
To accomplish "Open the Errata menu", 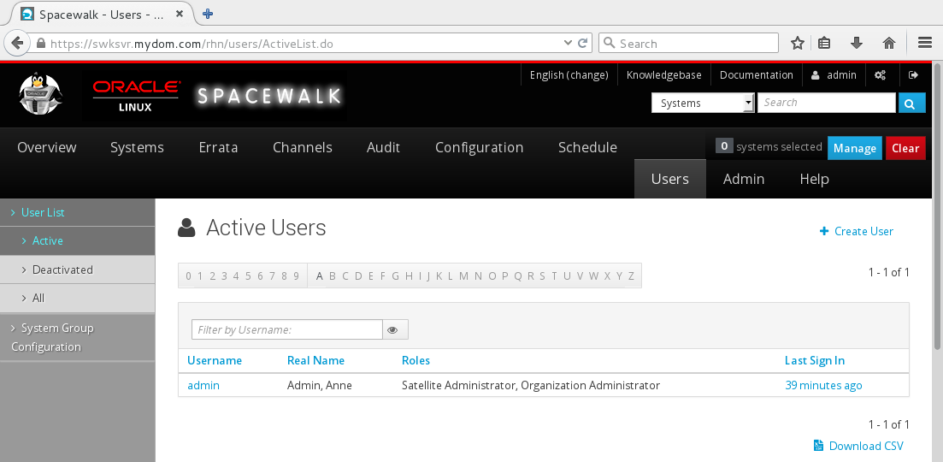I will [x=218, y=147].
